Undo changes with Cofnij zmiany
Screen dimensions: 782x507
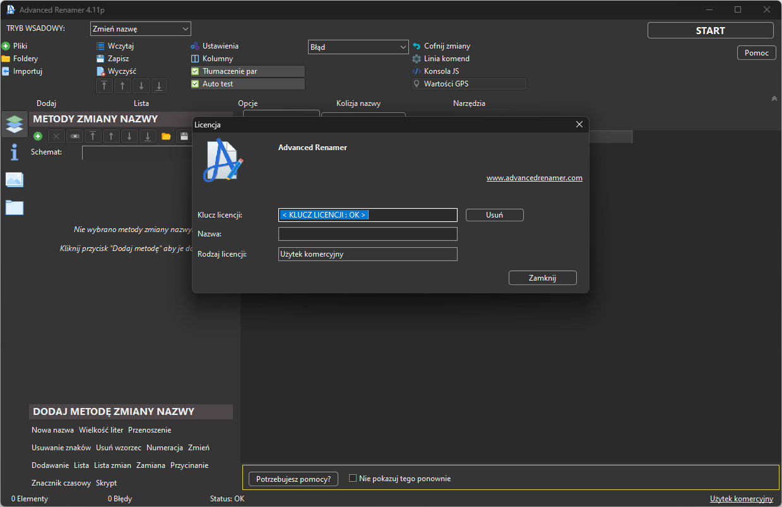click(x=441, y=46)
